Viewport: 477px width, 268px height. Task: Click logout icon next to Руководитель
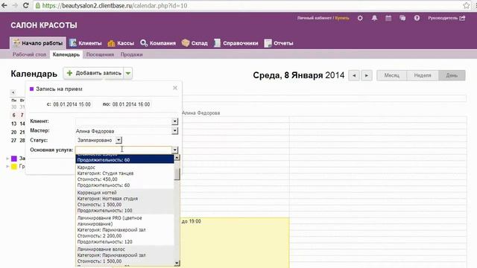pos(463,18)
